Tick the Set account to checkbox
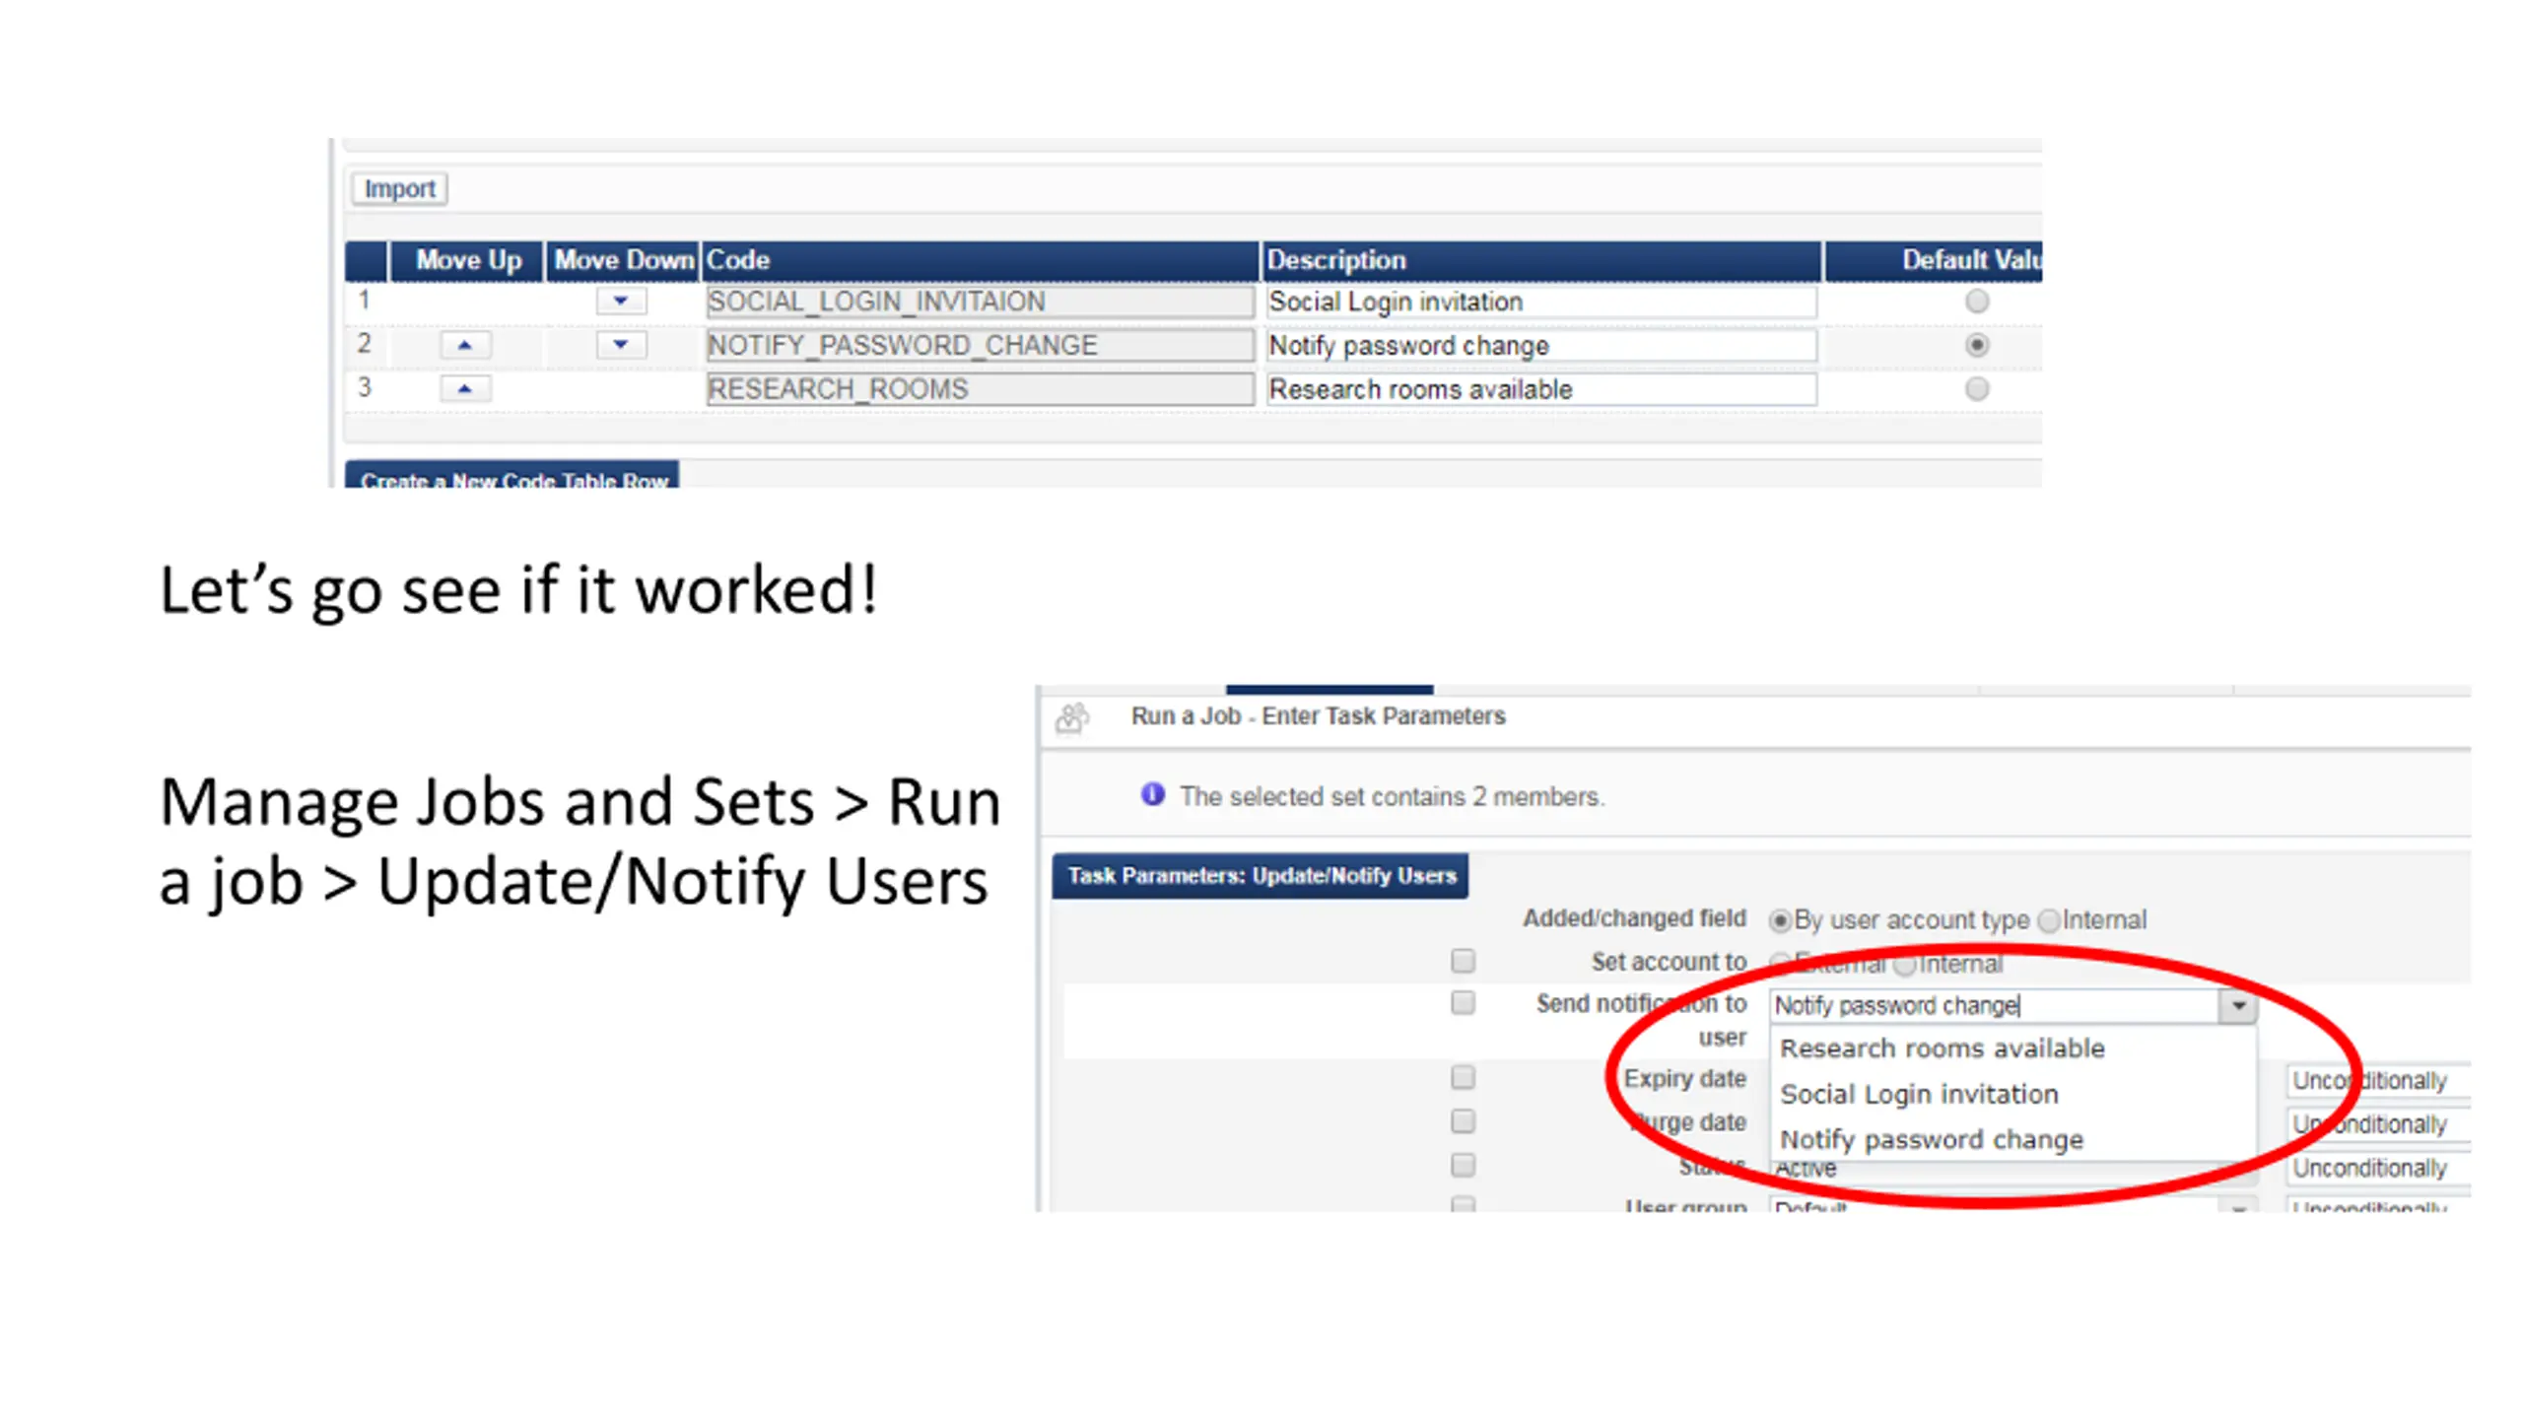 [1463, 961]
